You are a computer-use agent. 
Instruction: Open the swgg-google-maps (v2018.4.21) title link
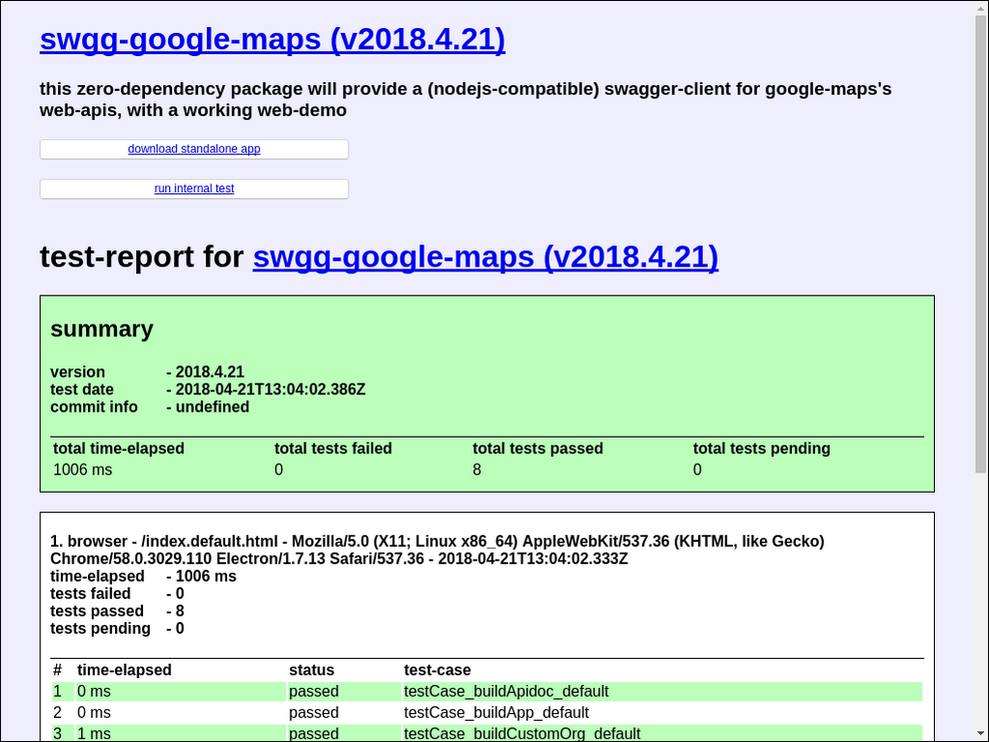click(x=272, y=39)
